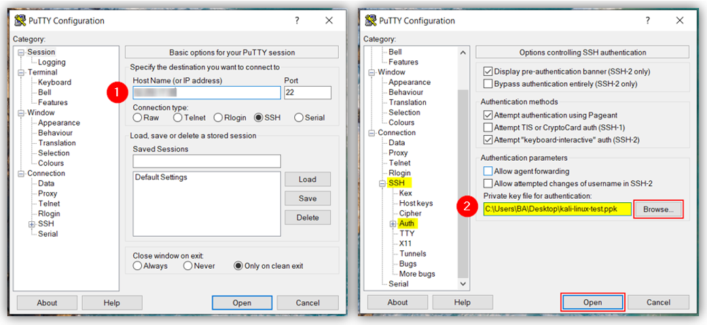
Task: Select Serial connection type
Action: point(299,117)
